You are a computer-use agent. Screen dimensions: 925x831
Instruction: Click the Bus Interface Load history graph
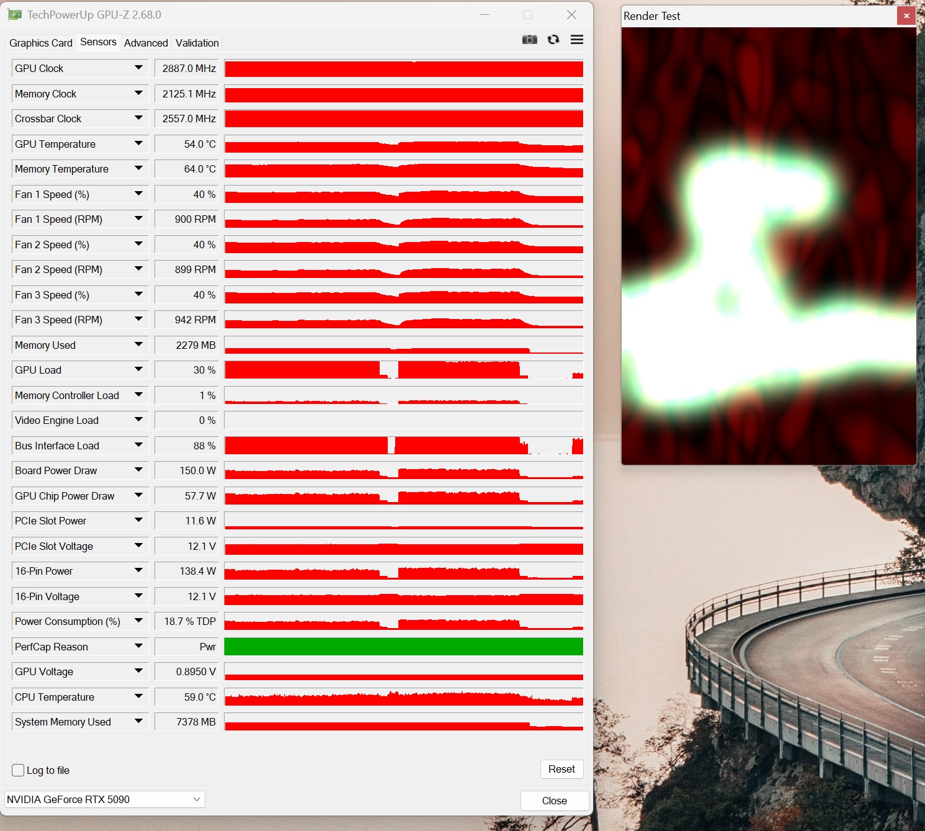tap(404, 446)
